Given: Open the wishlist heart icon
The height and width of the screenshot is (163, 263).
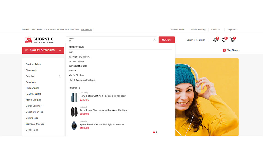Looking at the screenshot, I should pos(224,40).
